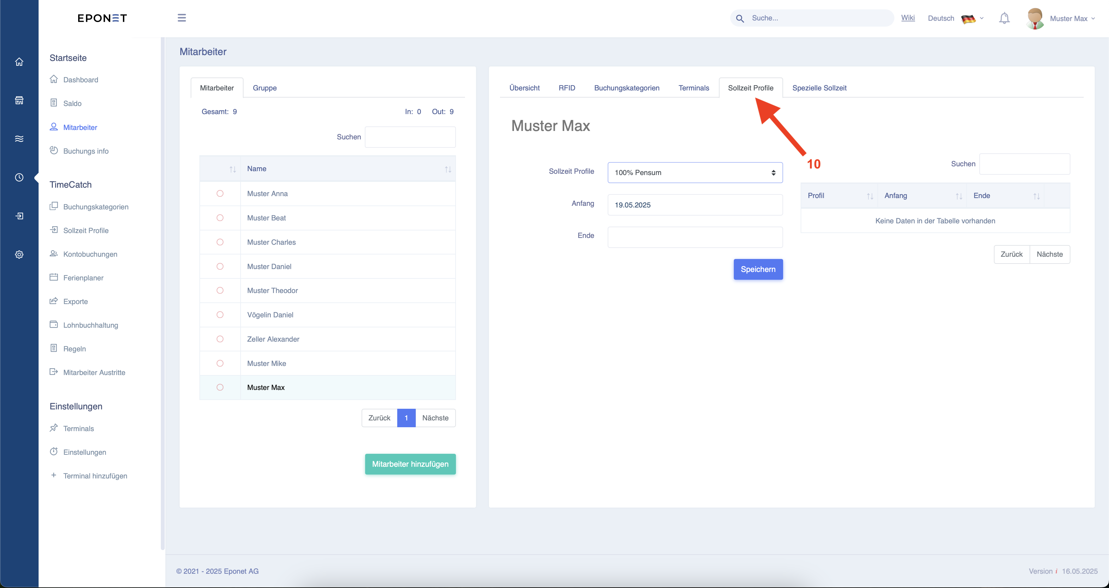This screenshot has width=1109, height=588.
Task: Select the Vögelin Daniel radio button
Action: tap(220, 315)
